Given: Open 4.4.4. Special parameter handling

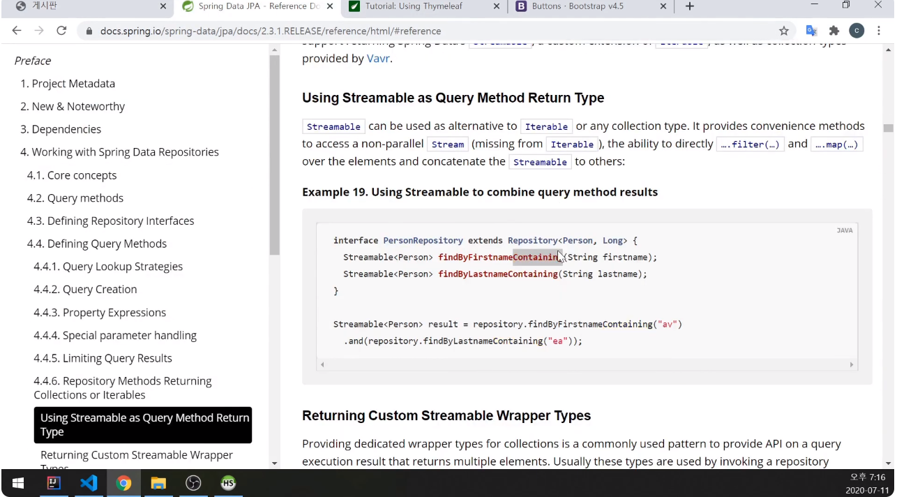Looking at the screenshot, I should click(x=115, y=336).
